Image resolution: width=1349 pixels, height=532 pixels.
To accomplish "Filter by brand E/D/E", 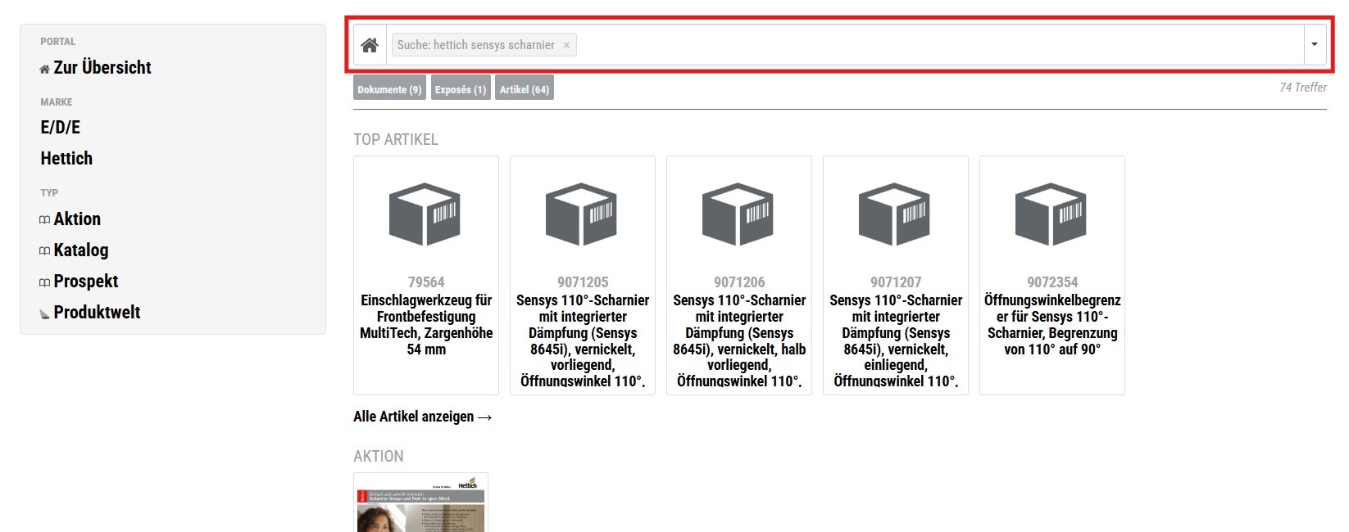I will click(61, 128).
